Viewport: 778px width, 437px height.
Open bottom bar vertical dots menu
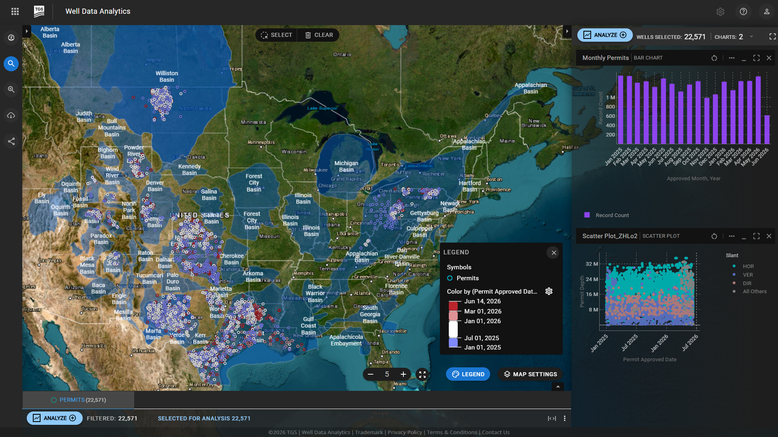pyautogui.click(x=564, y=418)
